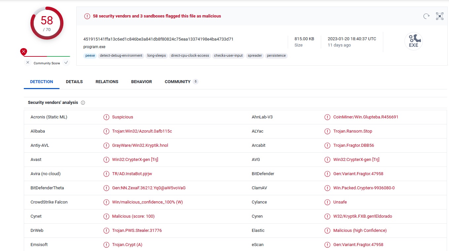Click the warning icon in the ALYac row
This screenshot has height=251, width=449.
tap(327, 131)
